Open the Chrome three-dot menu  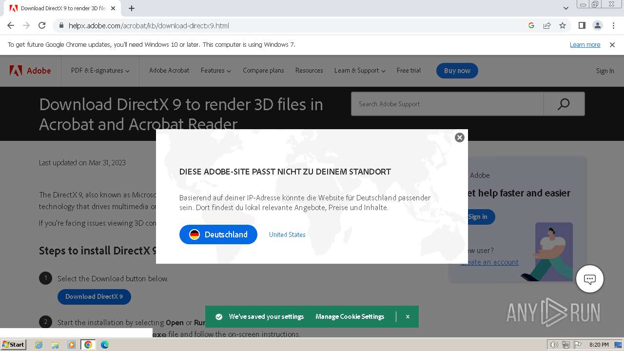point(612,25)
